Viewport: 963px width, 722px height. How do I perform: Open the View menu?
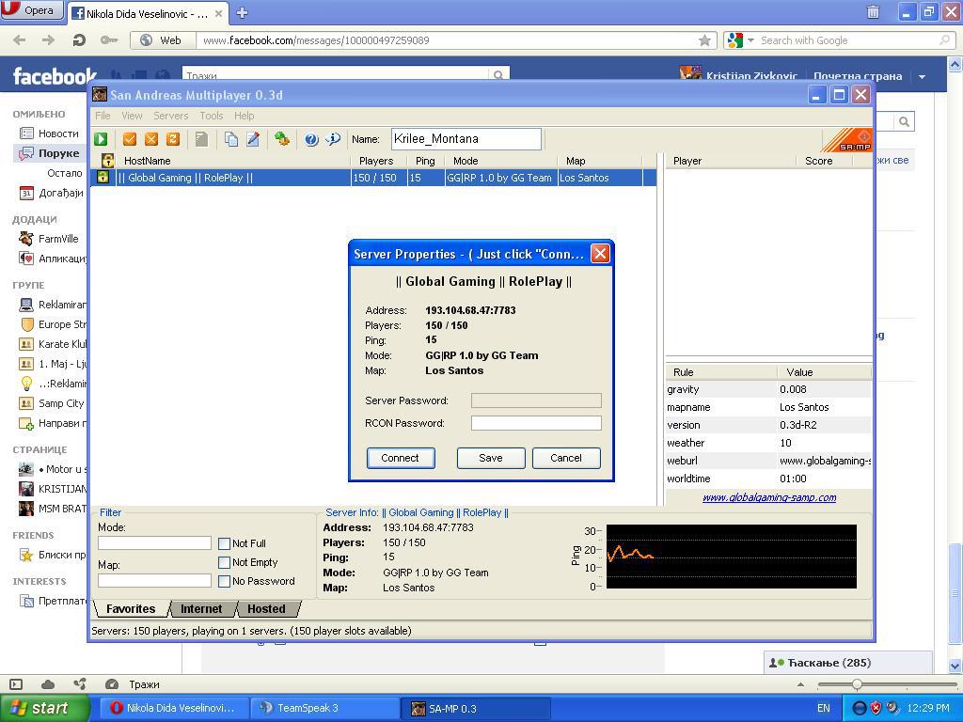132,116
